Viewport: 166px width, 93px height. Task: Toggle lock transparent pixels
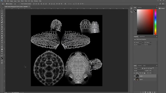(x=137, y=73)
